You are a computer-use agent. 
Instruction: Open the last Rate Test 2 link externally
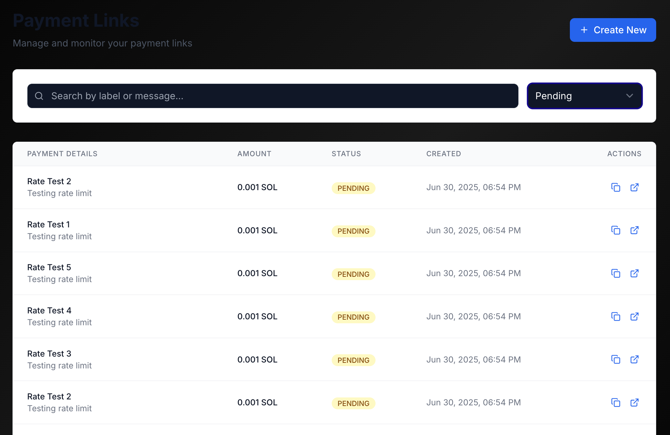[634, 403]
